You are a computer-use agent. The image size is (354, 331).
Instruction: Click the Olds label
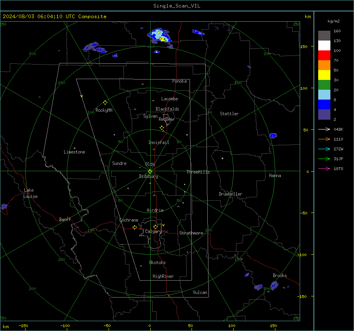tap(150, 164)
